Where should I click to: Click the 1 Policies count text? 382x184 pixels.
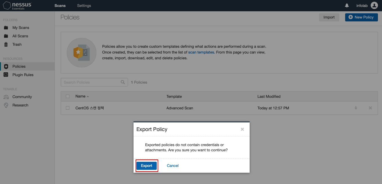click(x=139, y=82)
